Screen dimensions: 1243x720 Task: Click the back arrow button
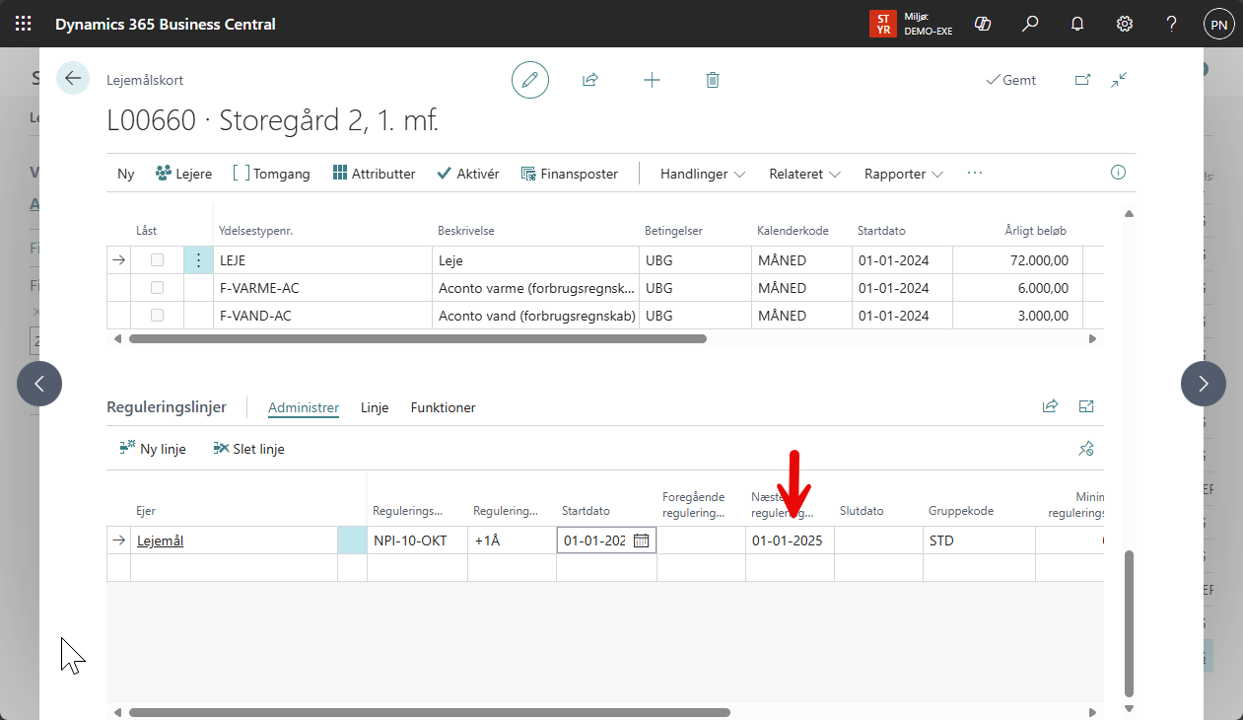tap(73, 79)
